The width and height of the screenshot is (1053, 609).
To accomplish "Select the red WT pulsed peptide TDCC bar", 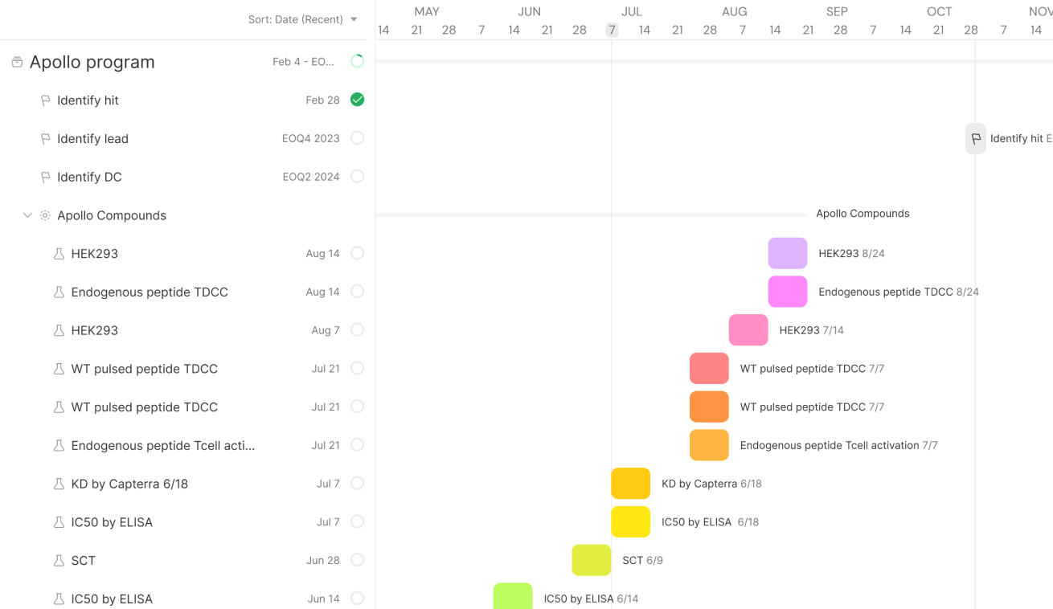I will (x=709, y=369).
